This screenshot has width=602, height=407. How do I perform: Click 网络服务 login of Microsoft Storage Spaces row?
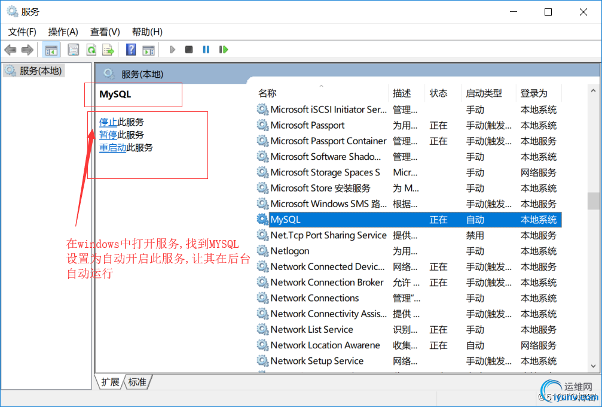tap(538, 172)
